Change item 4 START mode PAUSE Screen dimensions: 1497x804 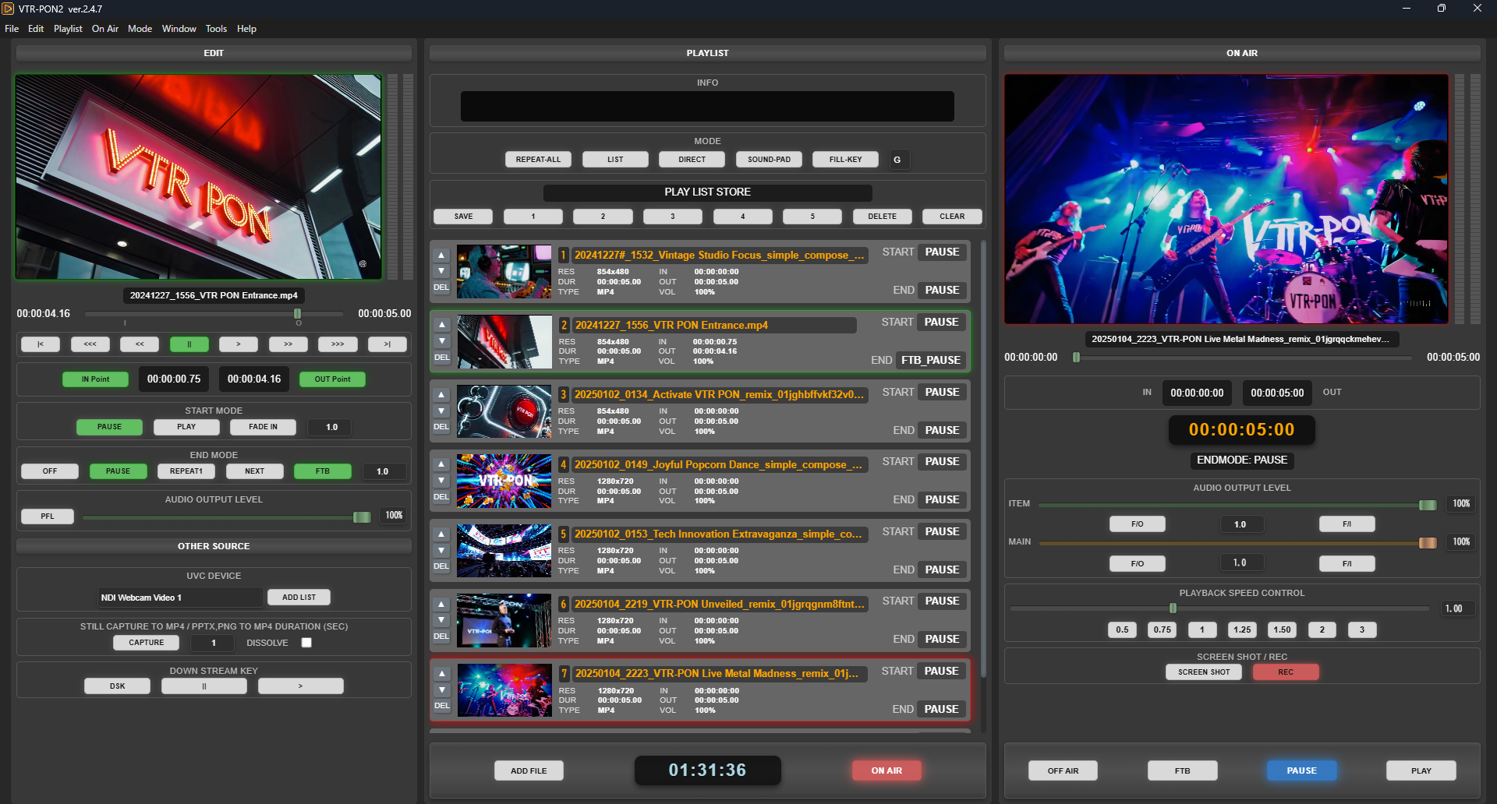942,462
